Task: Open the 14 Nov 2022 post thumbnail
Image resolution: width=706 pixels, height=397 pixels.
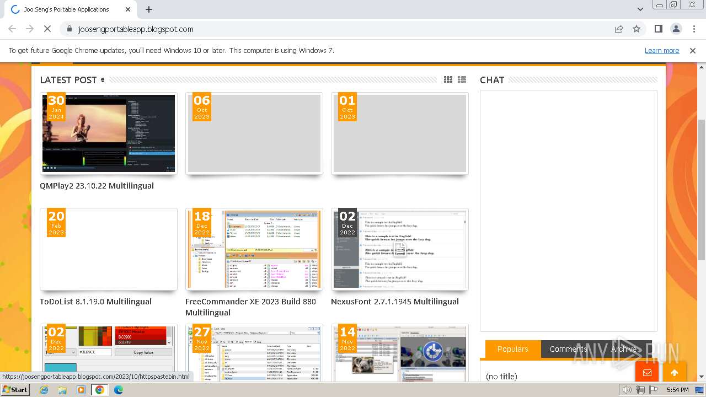Action: [400, 353]
